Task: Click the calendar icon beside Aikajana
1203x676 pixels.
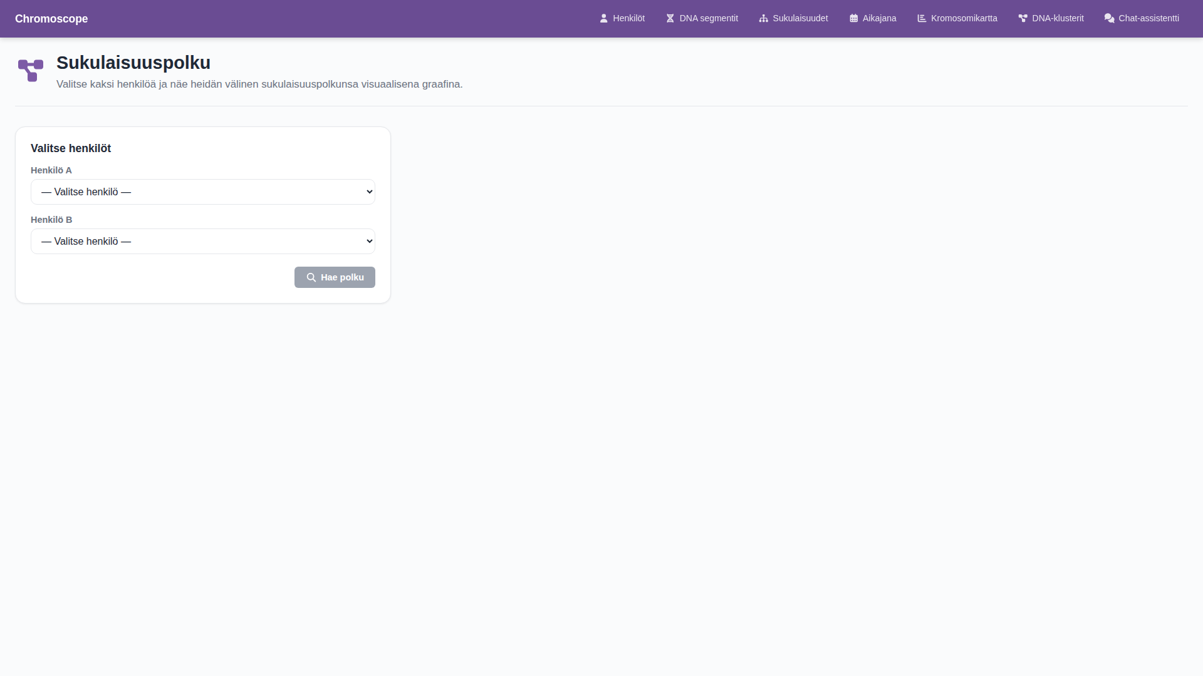Action: pos(853,19)
